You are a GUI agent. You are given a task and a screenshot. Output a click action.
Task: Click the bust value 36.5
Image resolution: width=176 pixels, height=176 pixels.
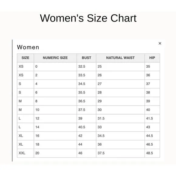coord(82,101)
